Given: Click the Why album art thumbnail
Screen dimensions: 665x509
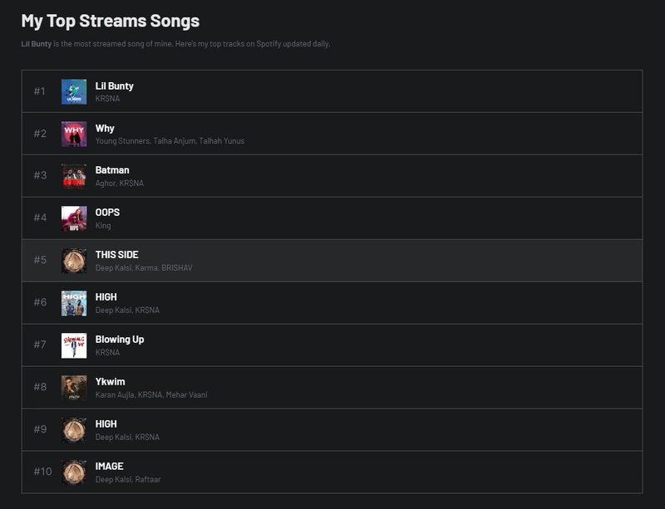Looking at the screenshot, I should (74, 134).
